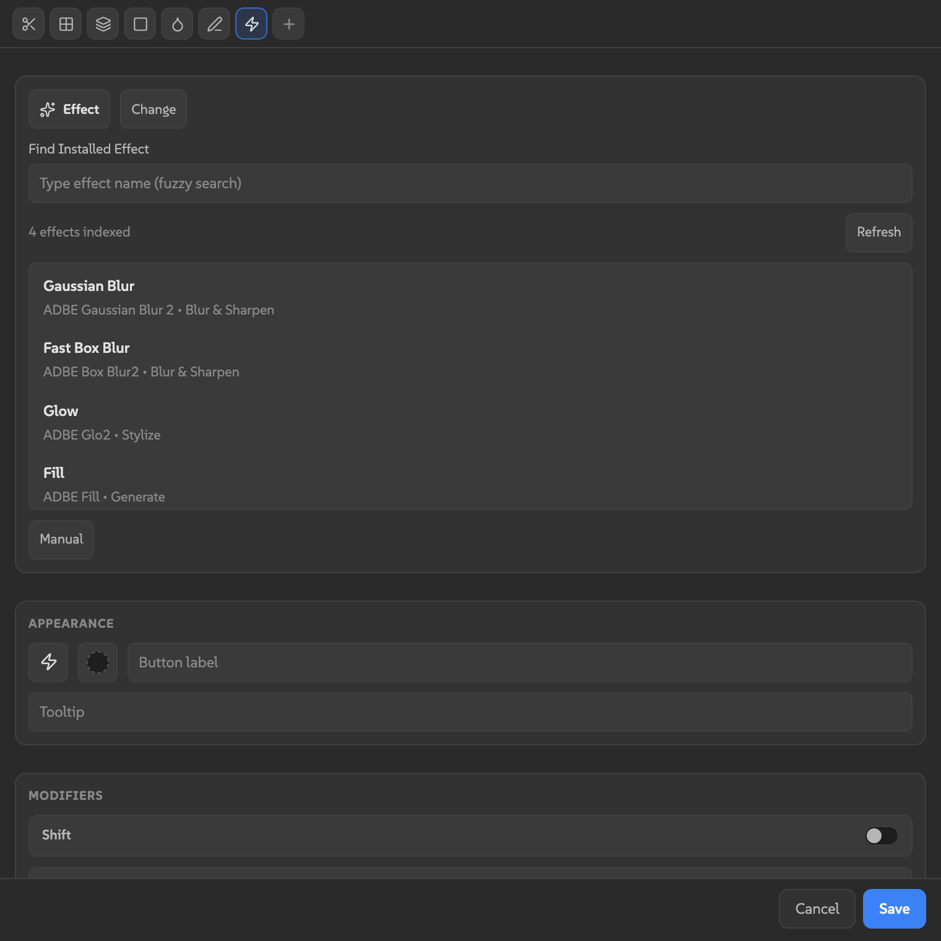Click the water drop toolbar icon

(x=177, y=24)
